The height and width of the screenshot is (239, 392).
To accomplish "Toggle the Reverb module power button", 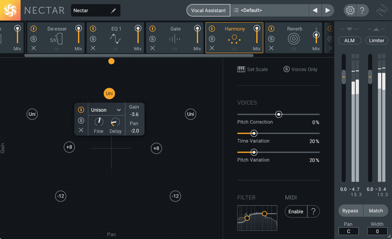I will coord(271,29).
